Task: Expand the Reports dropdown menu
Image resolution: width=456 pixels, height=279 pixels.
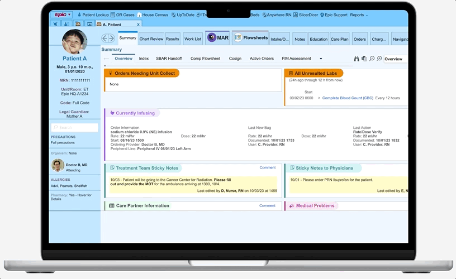Action: pyautogui.click(x=359, y=15)
